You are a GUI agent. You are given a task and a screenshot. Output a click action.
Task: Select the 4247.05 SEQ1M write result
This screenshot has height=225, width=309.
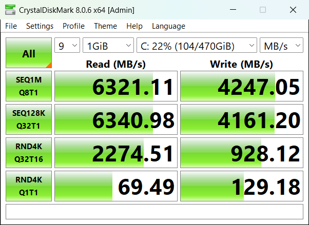(242, 86)
